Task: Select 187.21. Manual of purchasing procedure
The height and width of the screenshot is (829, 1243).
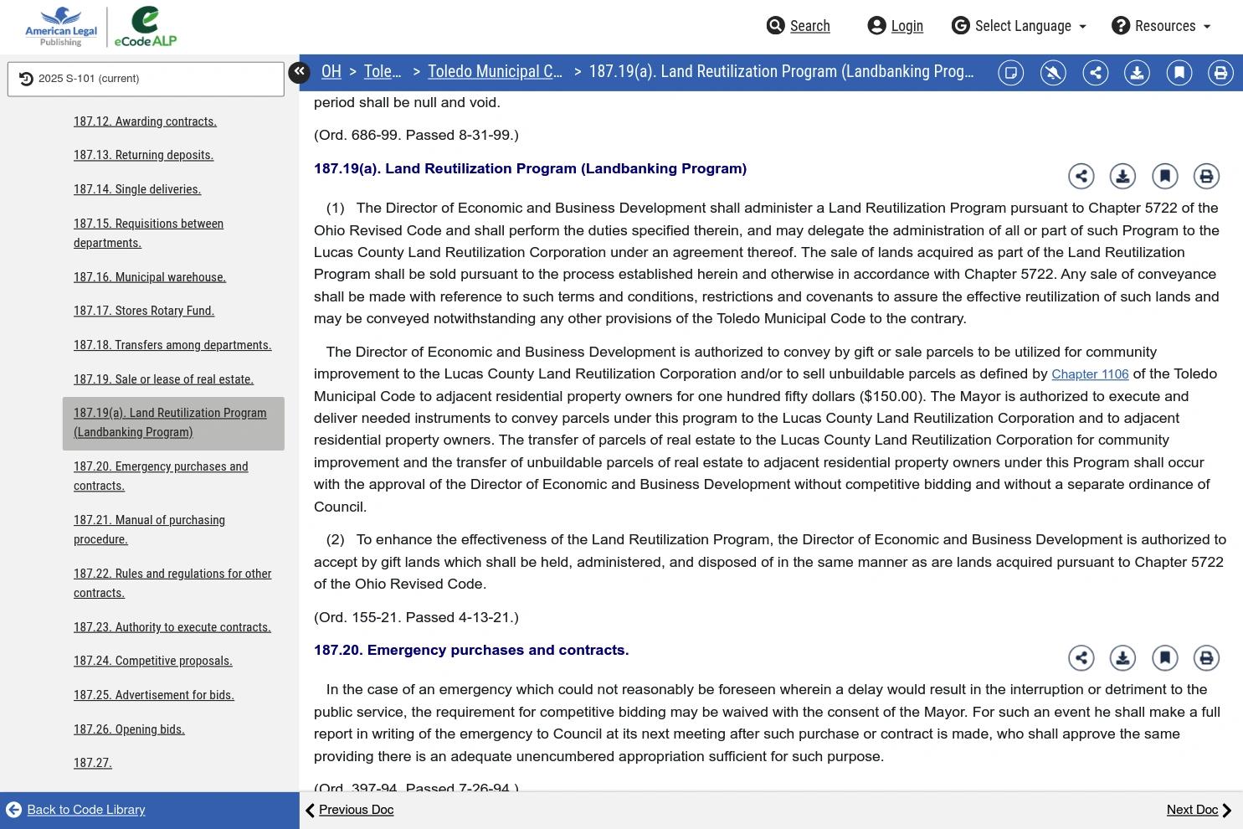Action: pyautogui.click(x=149, y=529)
